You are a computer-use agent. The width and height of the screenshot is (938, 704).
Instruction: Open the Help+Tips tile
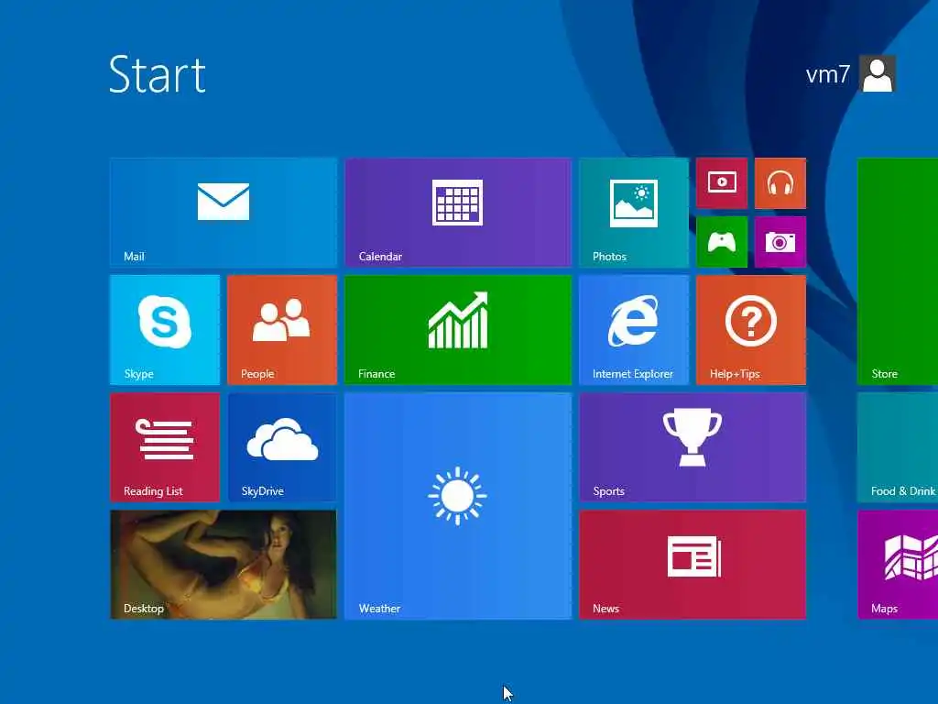point(751,330)
